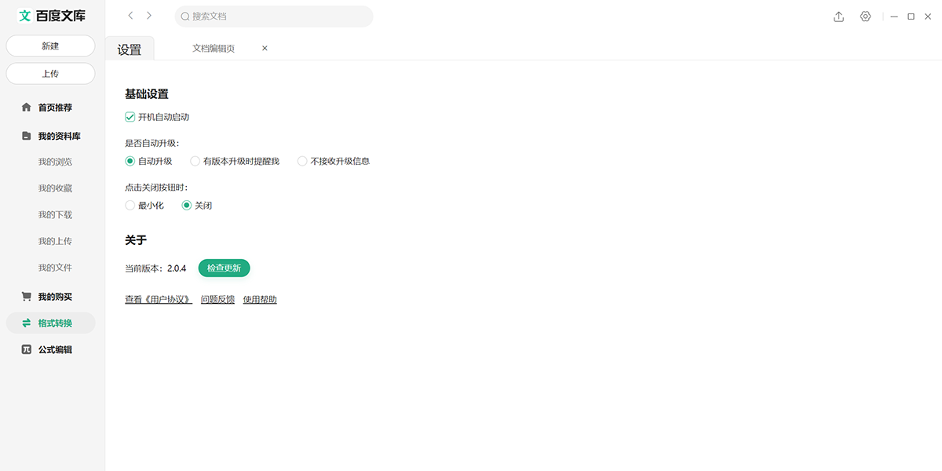Switch to the 文档编辑页 tab
This screenshot has height=471, width=942.
214,49
